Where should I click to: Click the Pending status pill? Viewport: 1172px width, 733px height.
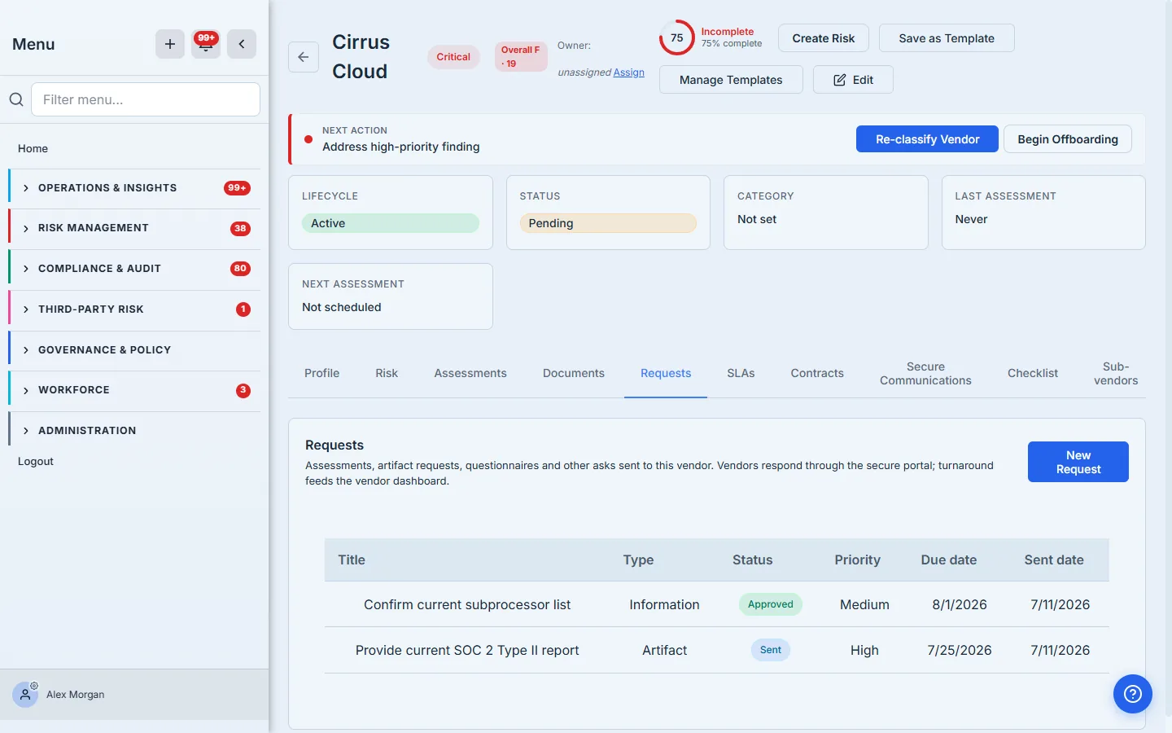tap(608, 223)
